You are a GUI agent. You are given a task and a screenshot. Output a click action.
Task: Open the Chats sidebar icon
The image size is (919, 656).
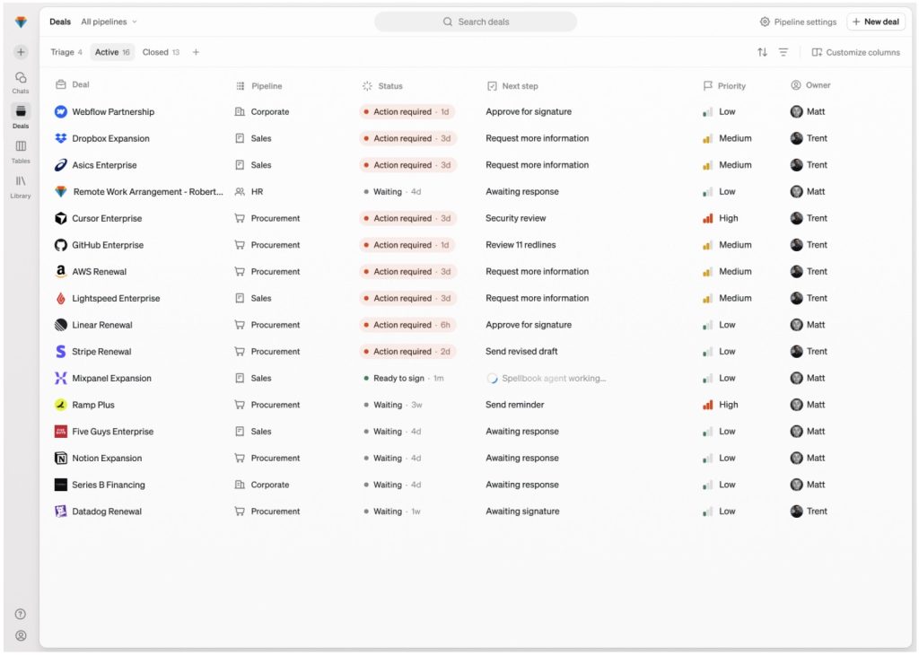[21, 82]
